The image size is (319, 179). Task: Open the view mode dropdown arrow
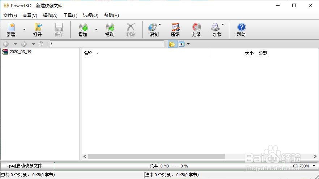[188, 44]
